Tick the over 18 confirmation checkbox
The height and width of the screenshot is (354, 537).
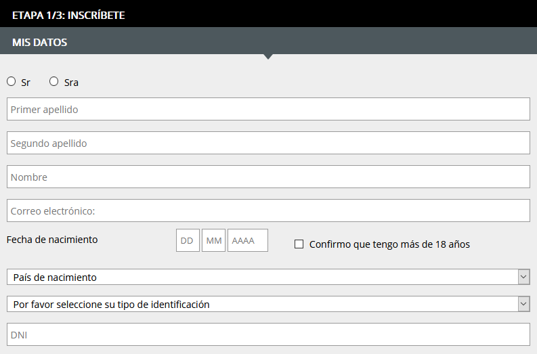click(299, 244)
